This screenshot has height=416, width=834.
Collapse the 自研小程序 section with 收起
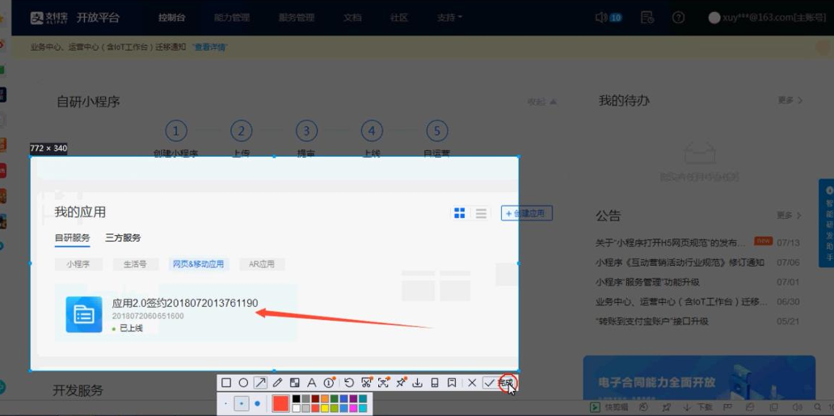[x=541, y=102]
